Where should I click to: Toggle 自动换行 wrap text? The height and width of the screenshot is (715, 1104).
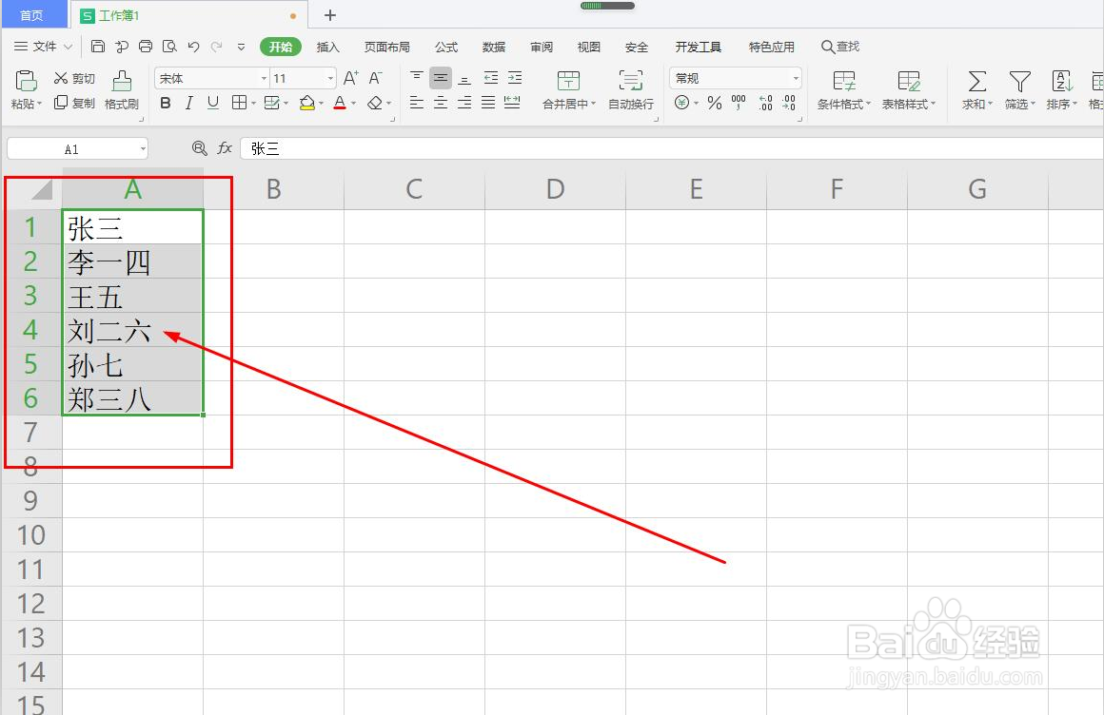[631, 90]
